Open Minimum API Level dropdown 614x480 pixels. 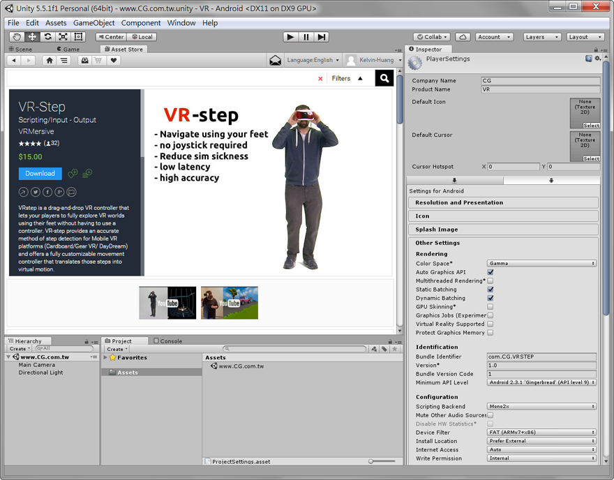(x=541, y=382)
